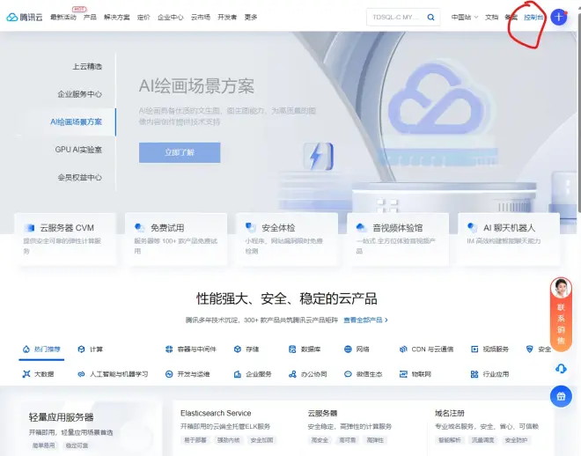The image size is (581, 456).
Task: Select the 企业服务中心 banner tab
Action: click(x=79, y=94)
